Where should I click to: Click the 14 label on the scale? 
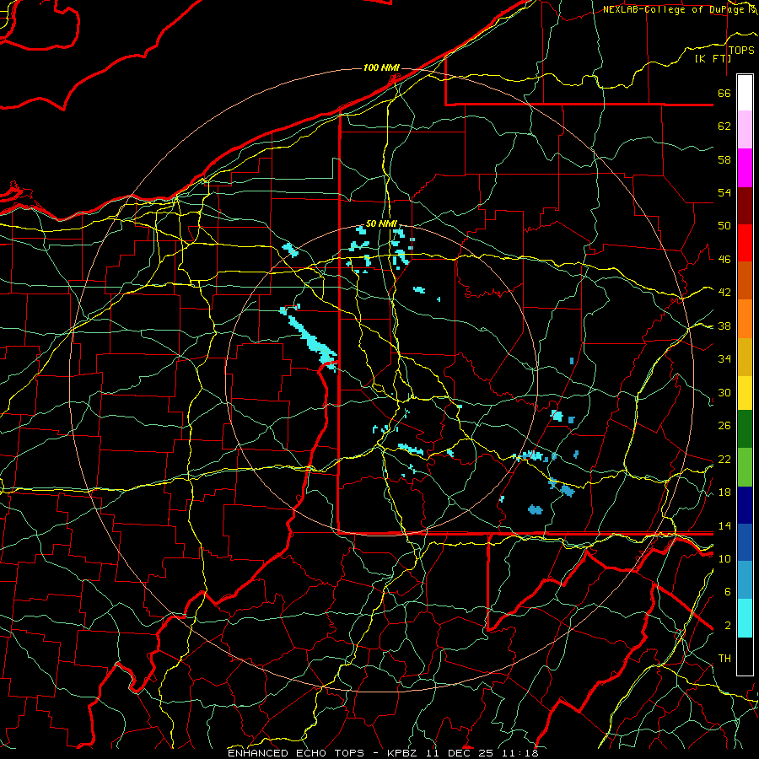tap(724, 525)
